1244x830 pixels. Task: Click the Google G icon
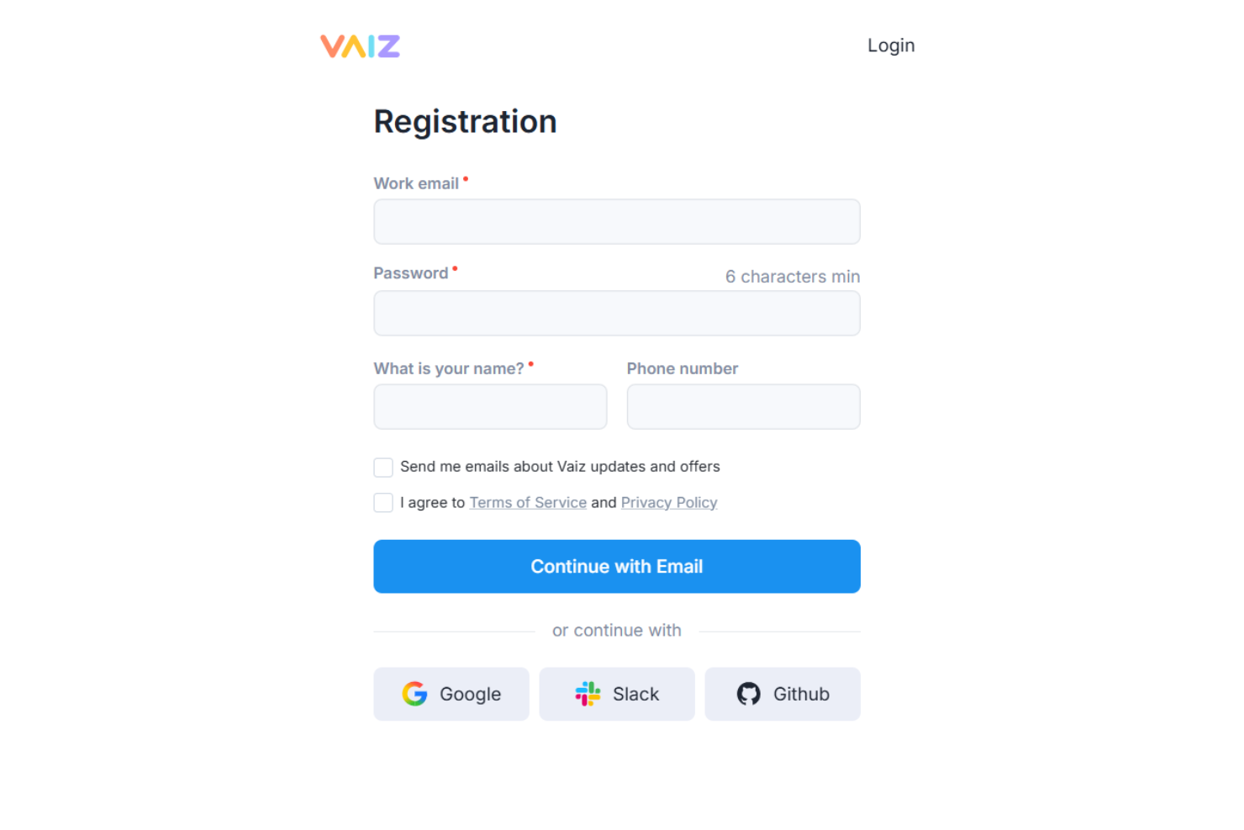click(x=414, y=694)
